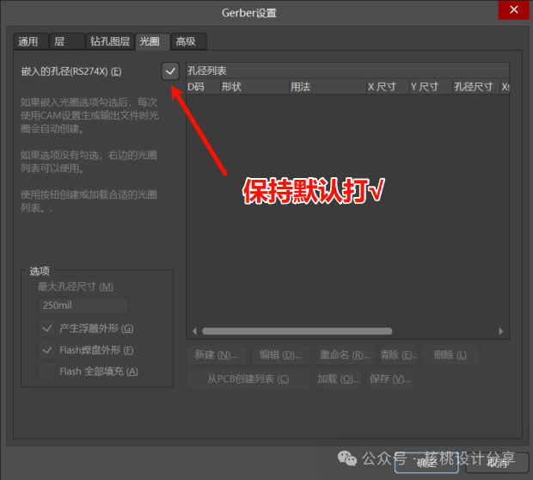
Task: Go to the 高级 tab
Action: 186,41
